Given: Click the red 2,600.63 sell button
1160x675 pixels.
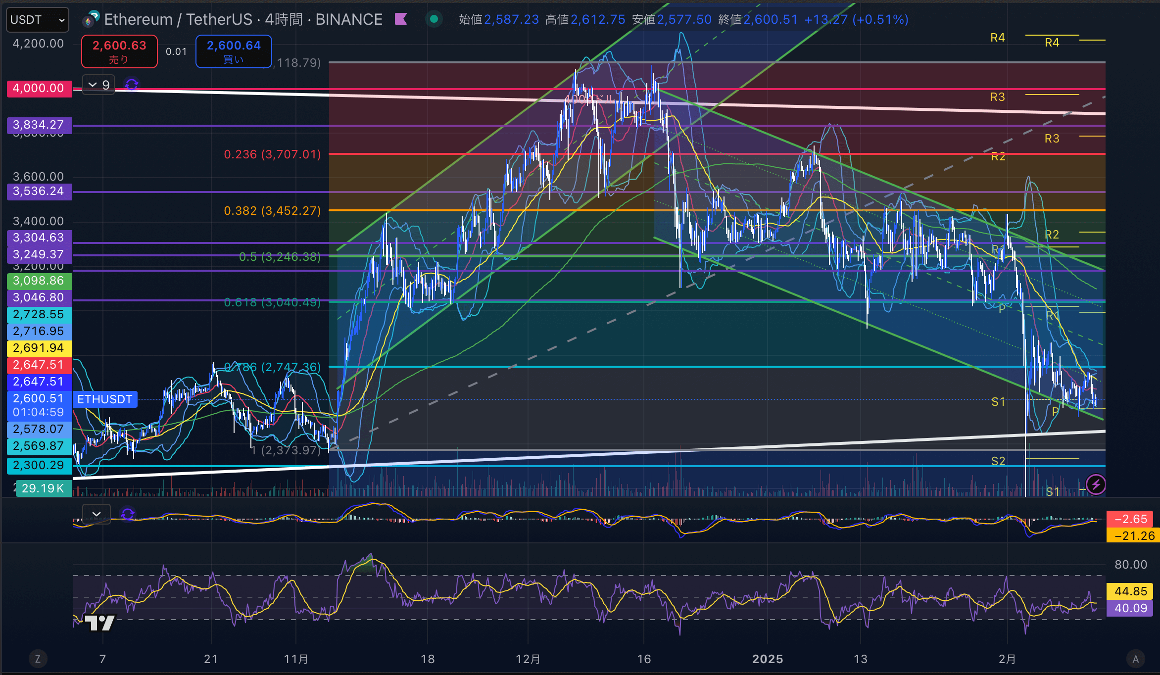Looking at the screenshot, I should (119, 51).
